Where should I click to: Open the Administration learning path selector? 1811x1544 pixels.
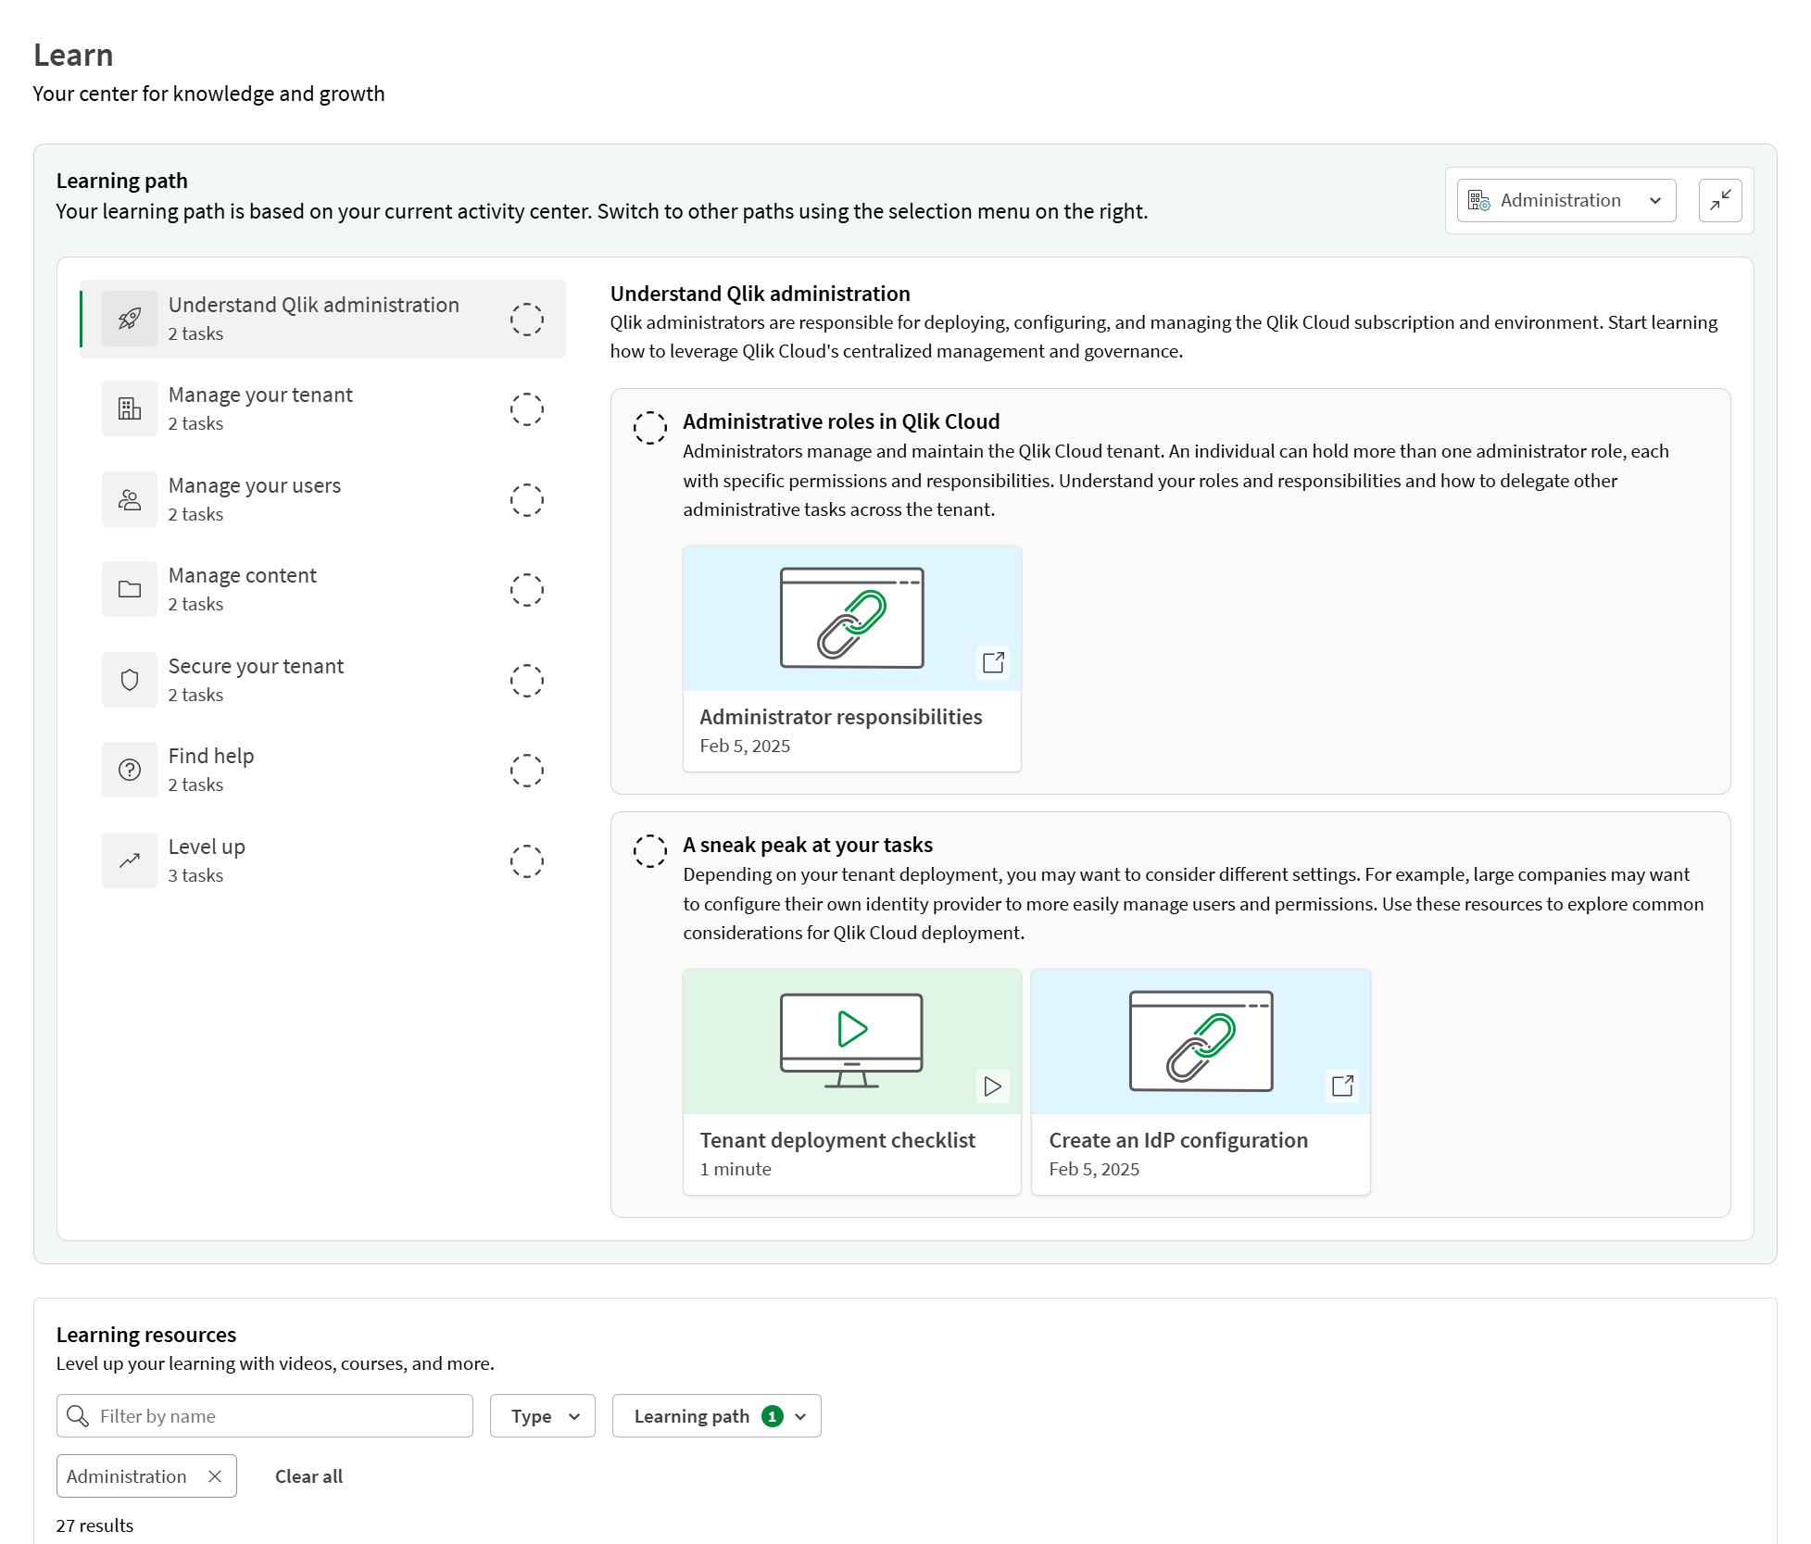tap(1566, 200)
